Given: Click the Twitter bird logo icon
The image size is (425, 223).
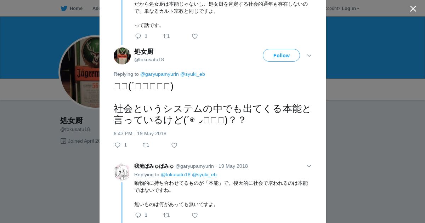Looking at the screenshot, I should coord(64,8).
